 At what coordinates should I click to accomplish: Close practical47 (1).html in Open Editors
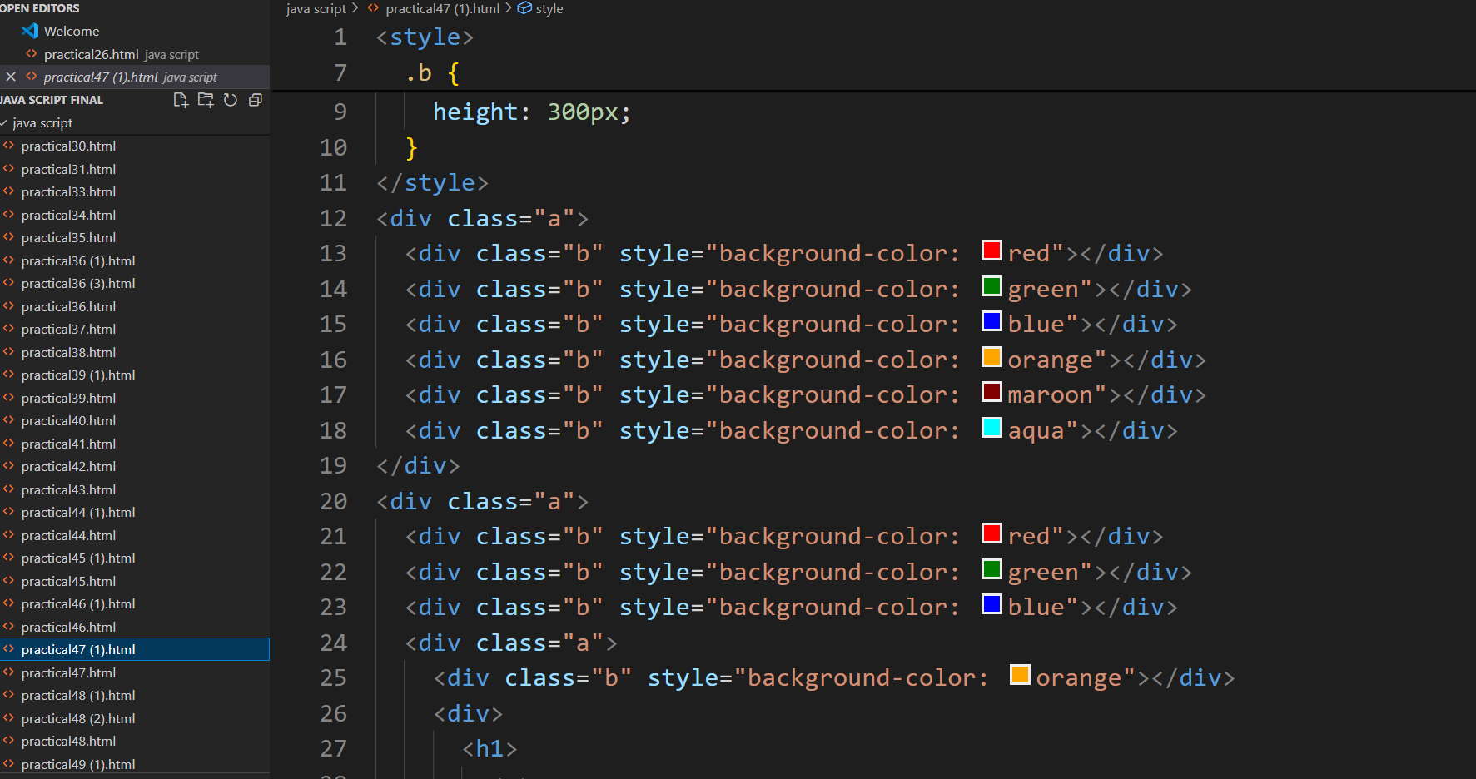[11, 77]
